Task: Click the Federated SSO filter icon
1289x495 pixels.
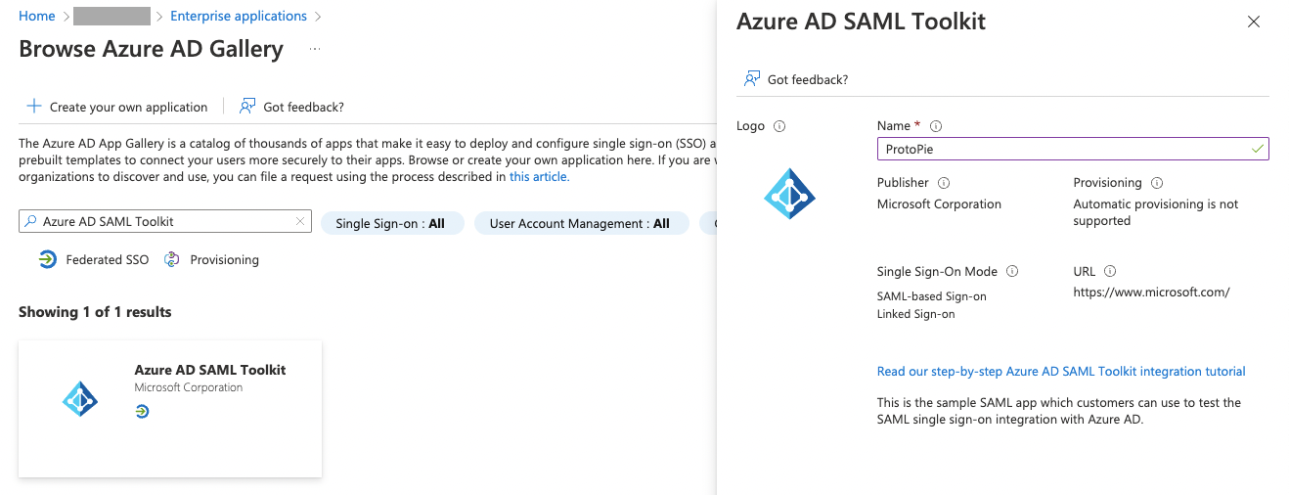Action: coord(48,260)
